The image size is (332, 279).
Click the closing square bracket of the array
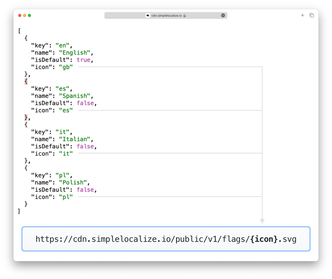pos(19,211)
